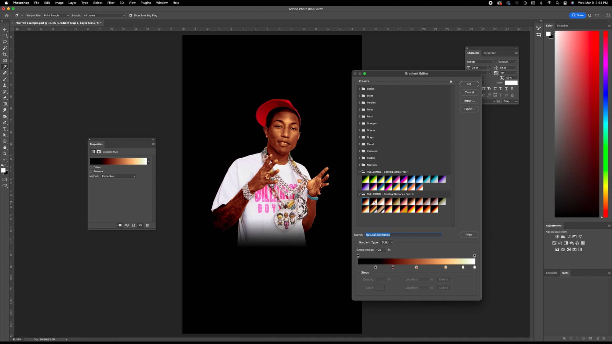
Task: Switch to the Channels tab
Action: [x=551, y=273]
